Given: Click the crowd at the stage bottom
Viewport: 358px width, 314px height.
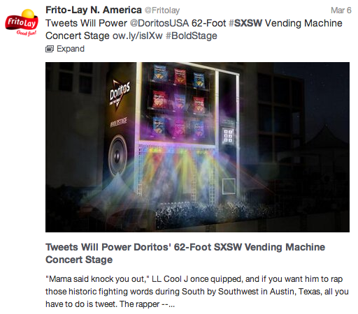Looking at the screenshot, I should 210,209.
